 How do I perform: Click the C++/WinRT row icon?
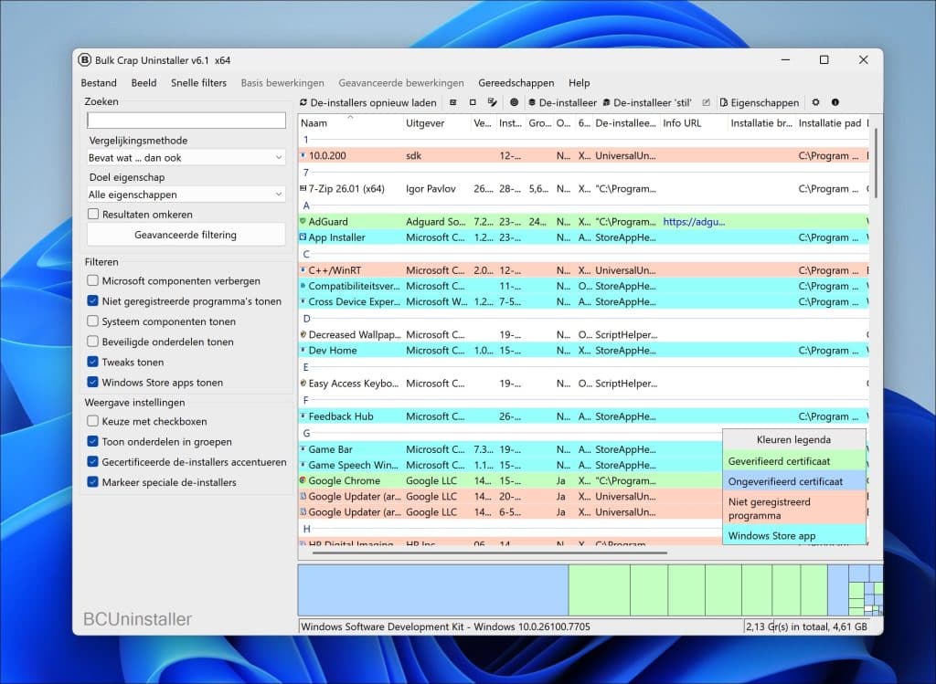click(303, 270)
